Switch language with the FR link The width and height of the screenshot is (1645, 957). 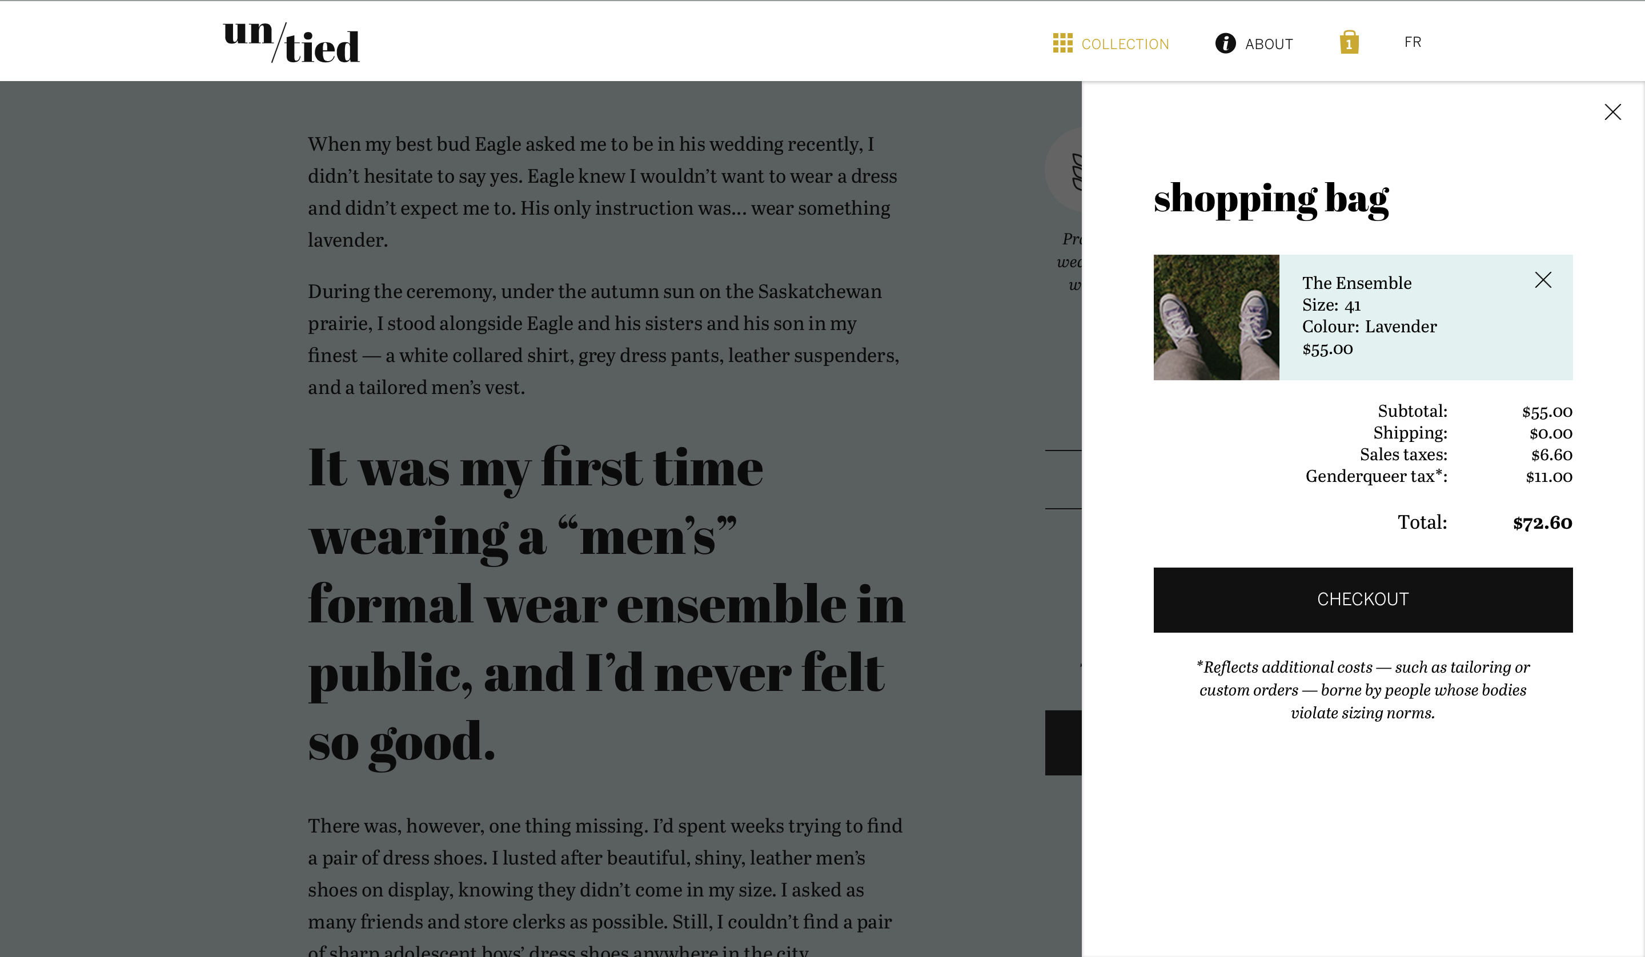click(x=1413, y=42)
